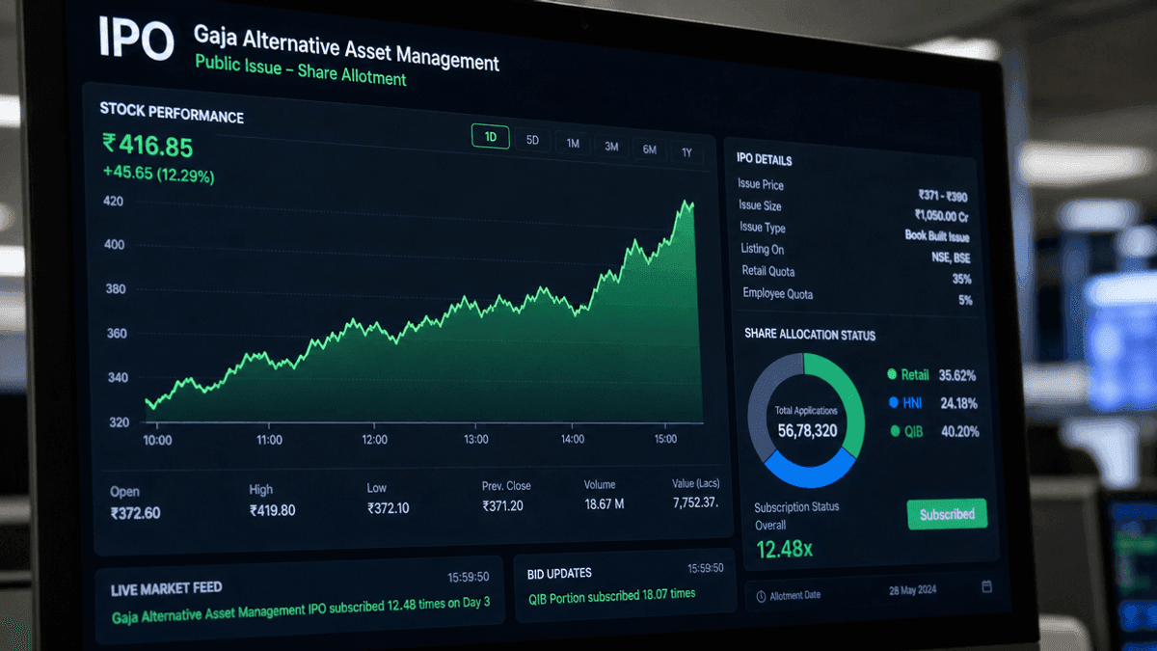
Task: Click the calendar icon beside 28 May 2024
Action: pos(986,586)
